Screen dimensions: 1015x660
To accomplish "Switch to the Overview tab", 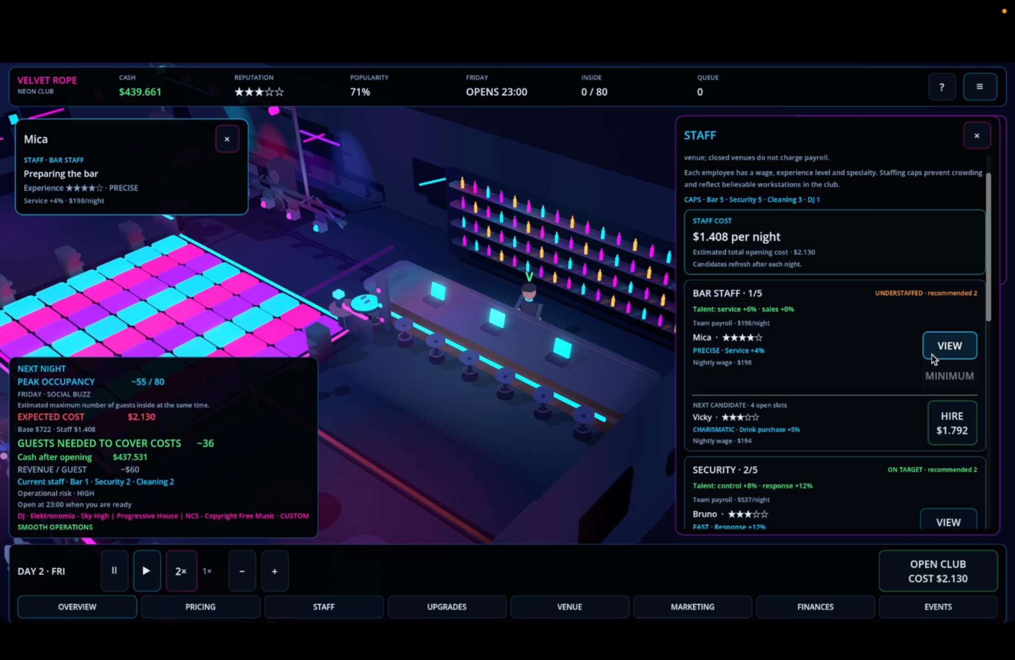I will [77, 606].
